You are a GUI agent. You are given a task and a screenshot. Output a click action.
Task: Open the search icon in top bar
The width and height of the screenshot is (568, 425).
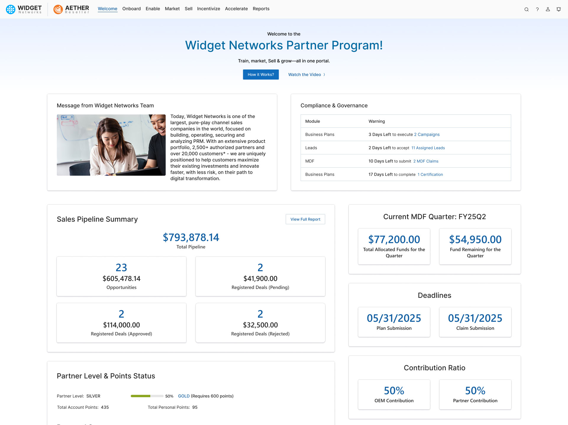coord(527,9)
